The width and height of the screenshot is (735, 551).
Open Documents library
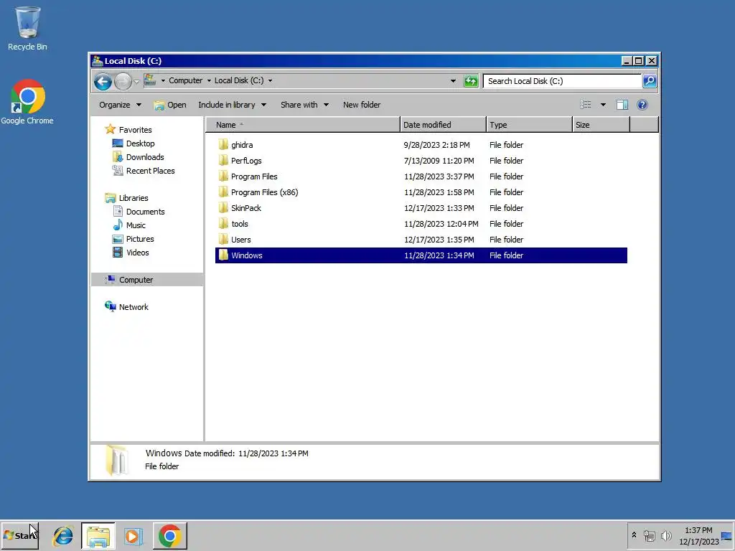(145, 212)
